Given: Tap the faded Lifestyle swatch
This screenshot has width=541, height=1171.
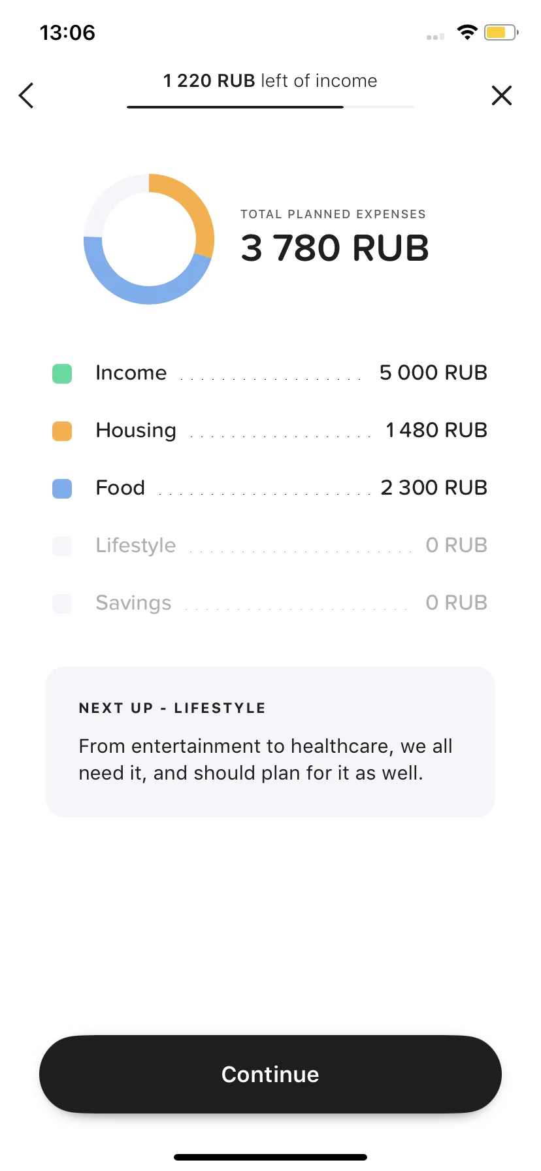Looking at the screenshot, I should (62, 546).
